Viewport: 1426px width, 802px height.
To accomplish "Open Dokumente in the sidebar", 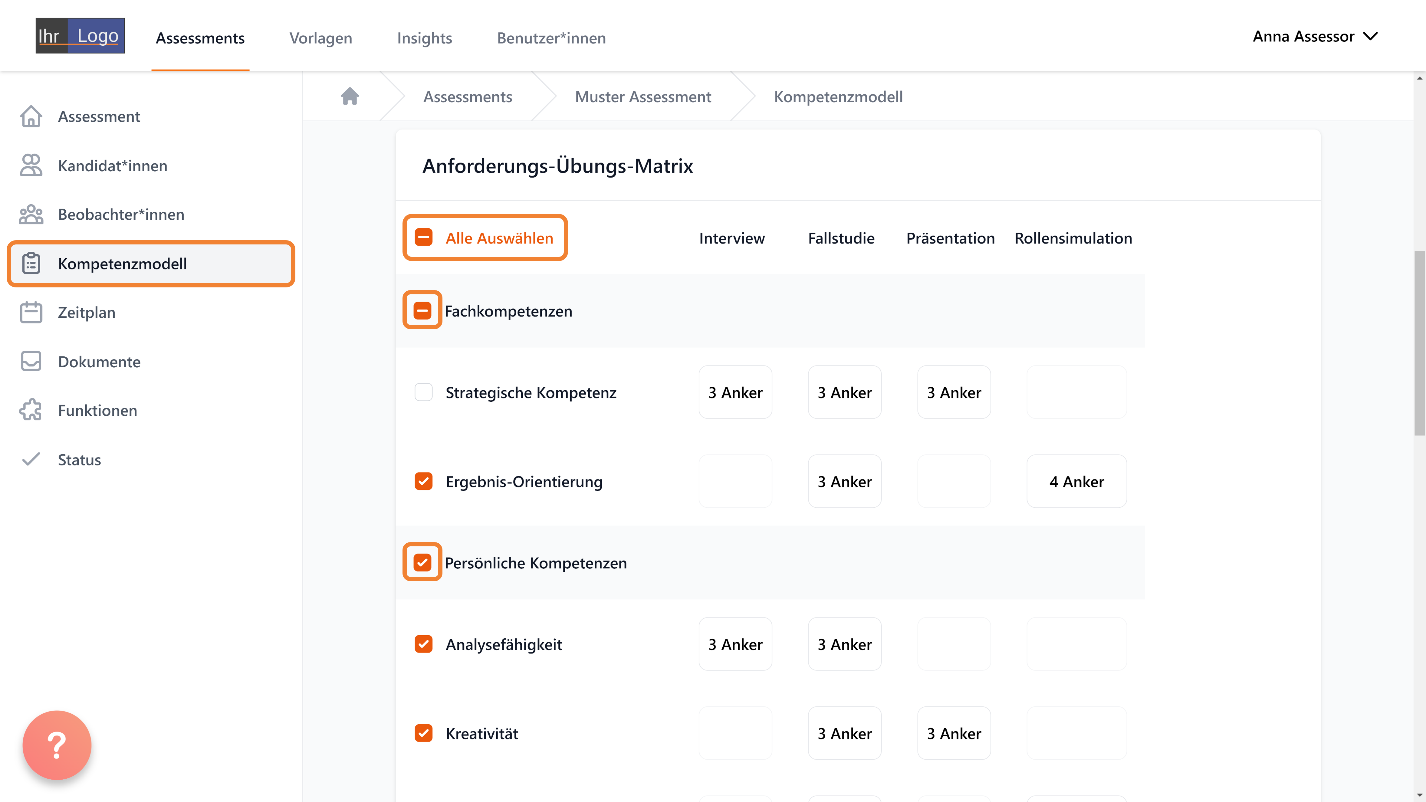I will tap(151, 362).
